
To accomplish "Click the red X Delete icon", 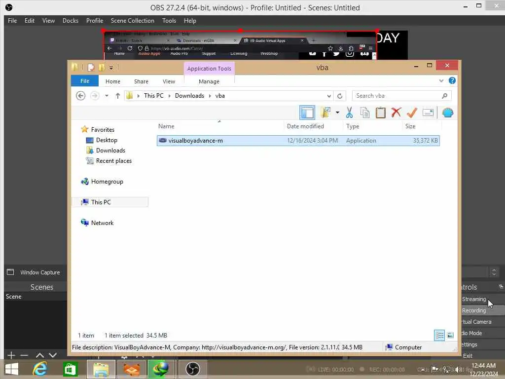I will click(x=396, y=113).
